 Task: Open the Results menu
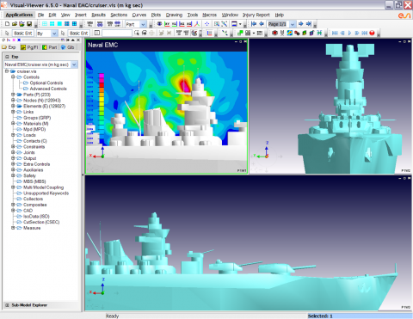(98, 15)
